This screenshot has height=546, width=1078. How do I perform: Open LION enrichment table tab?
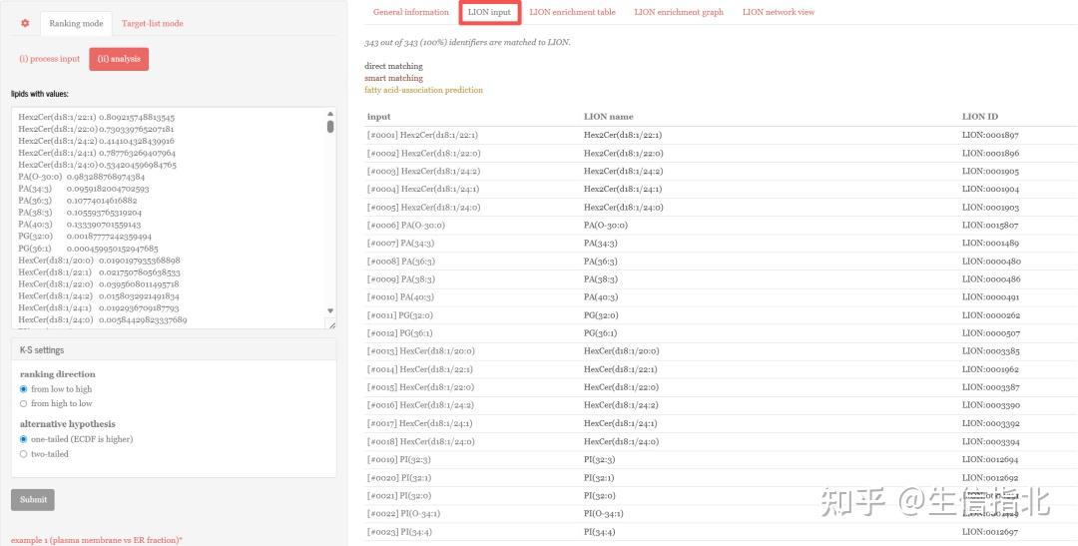(x=573, y=12)
